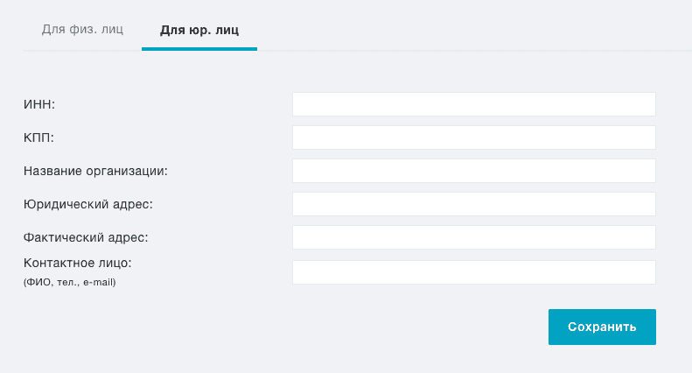Focus the ИНН input field

point(474,104)
